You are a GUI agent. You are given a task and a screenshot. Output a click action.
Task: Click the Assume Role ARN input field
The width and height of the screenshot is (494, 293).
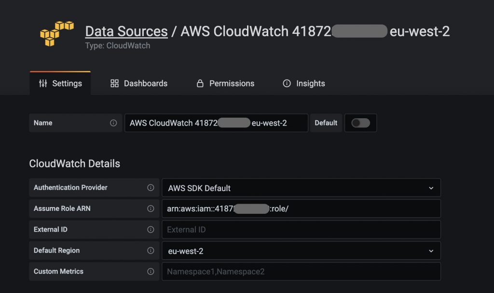(x=301, y=209)
